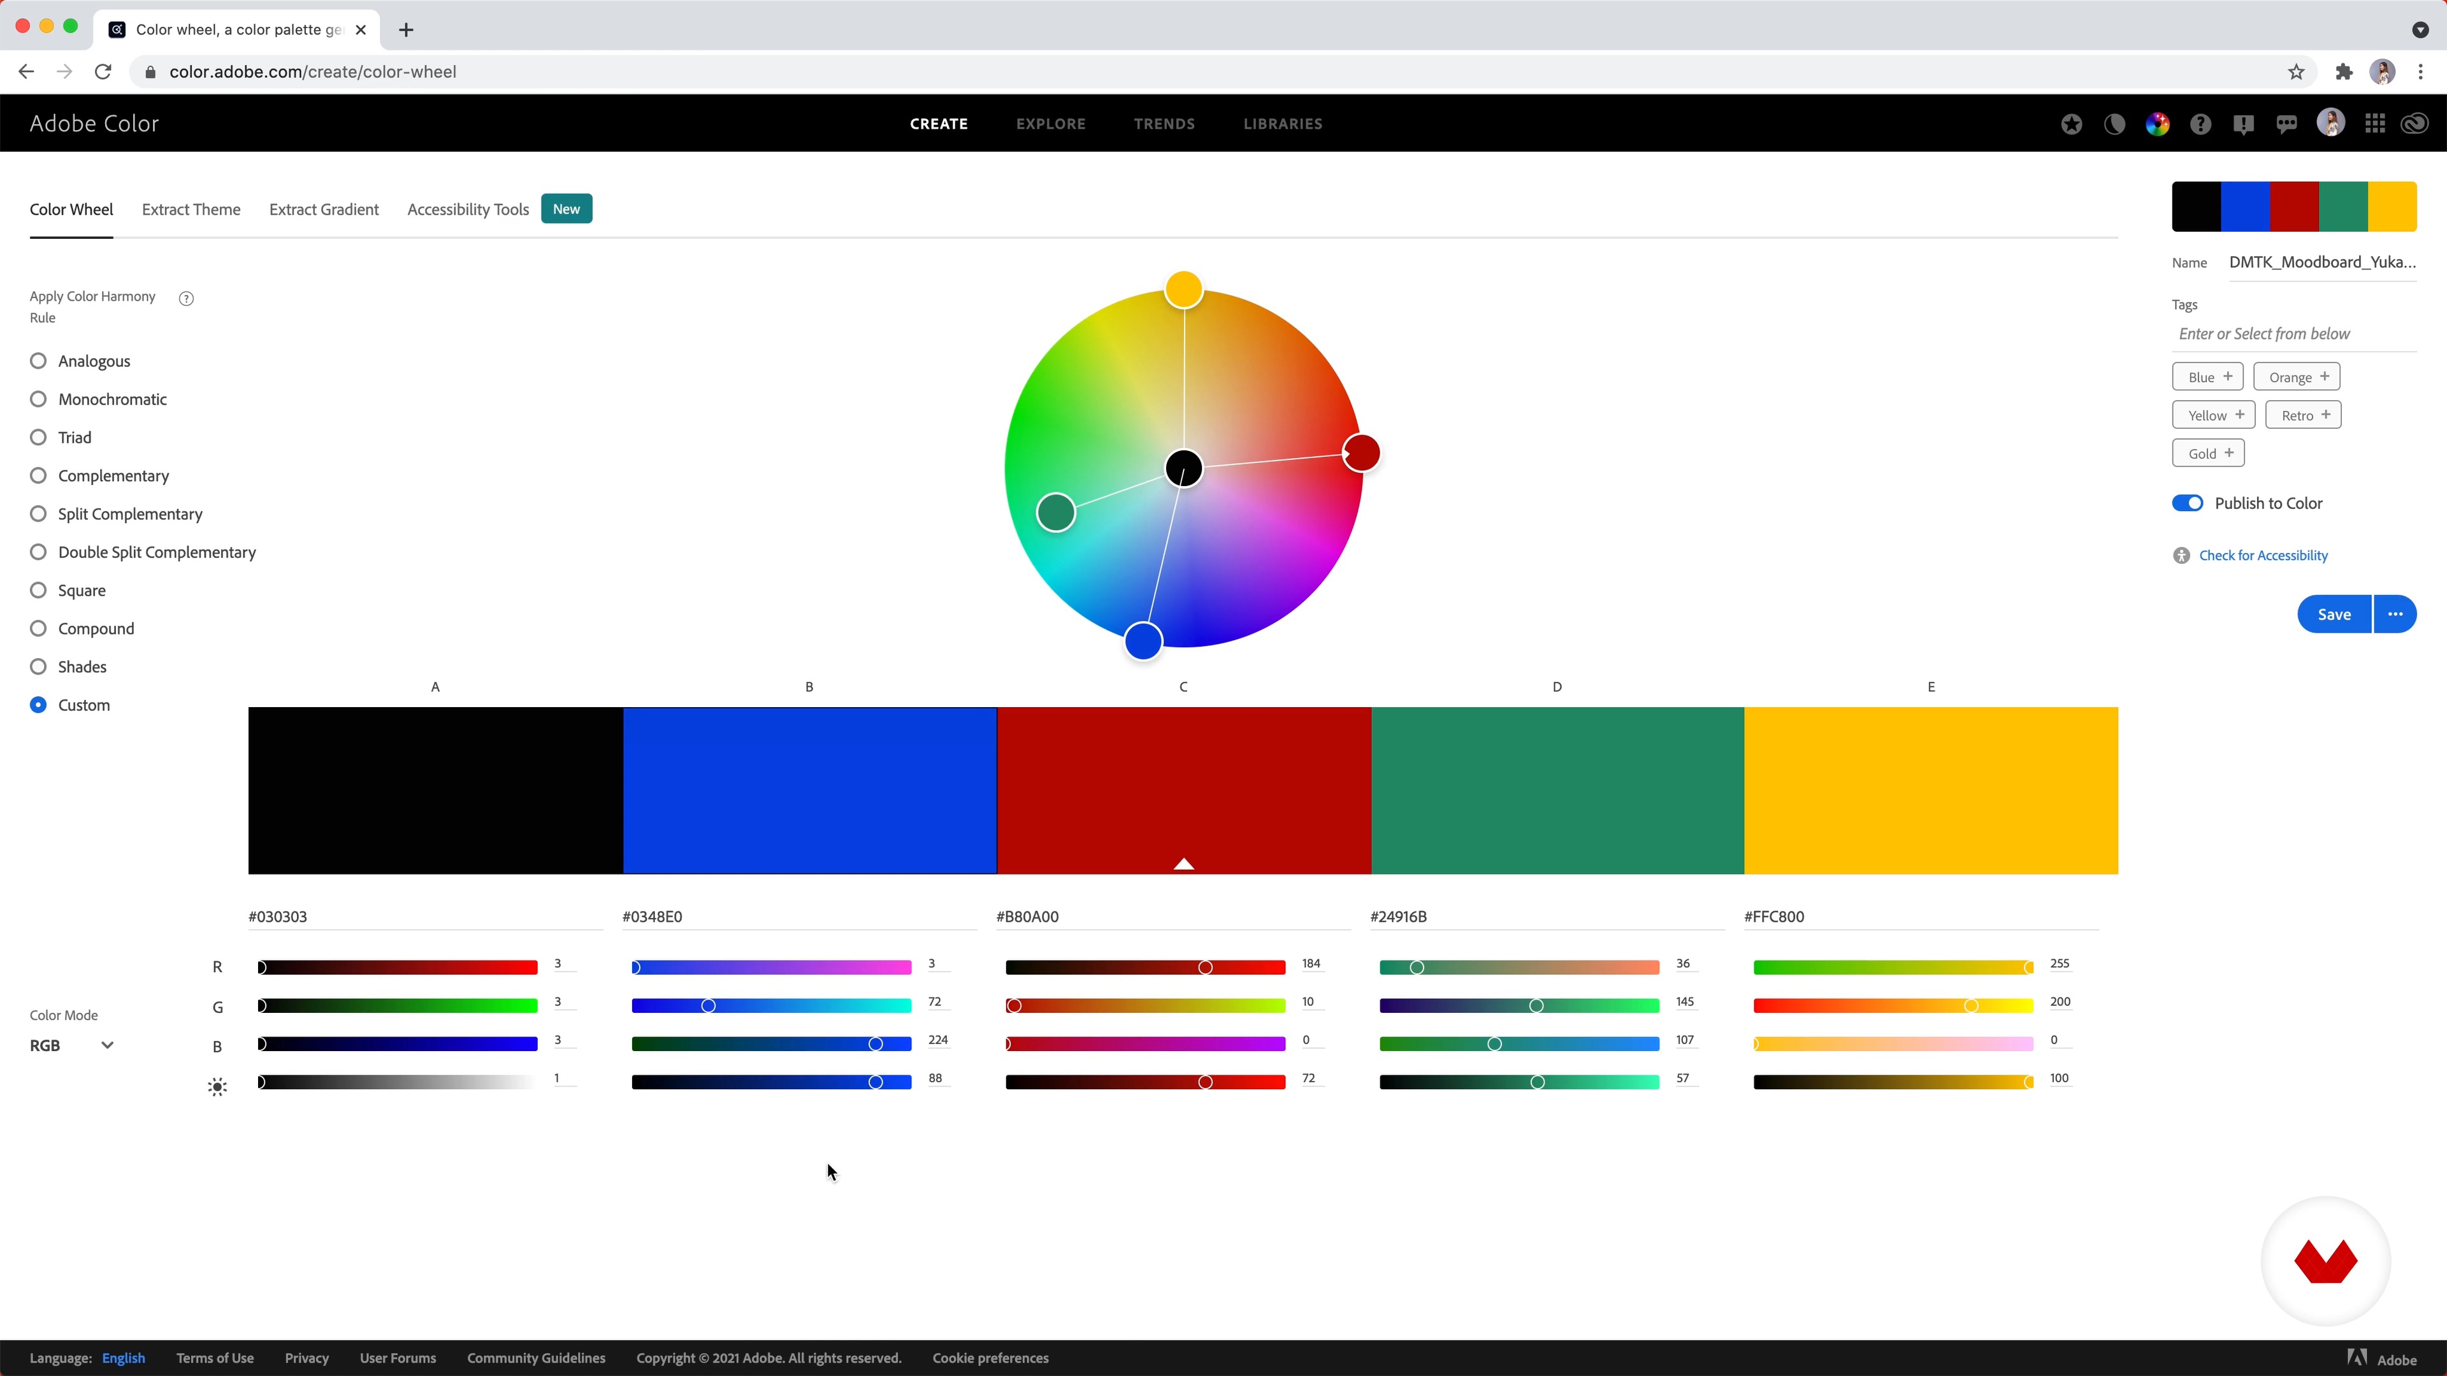Open the RGB Color Mode dropdown
This screenshot has height=1376, width=2447.
click(x=72, y=1045)
